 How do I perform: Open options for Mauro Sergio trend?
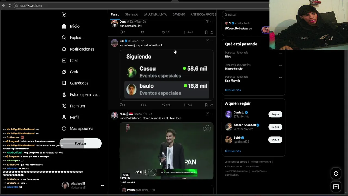pos(281,65)
